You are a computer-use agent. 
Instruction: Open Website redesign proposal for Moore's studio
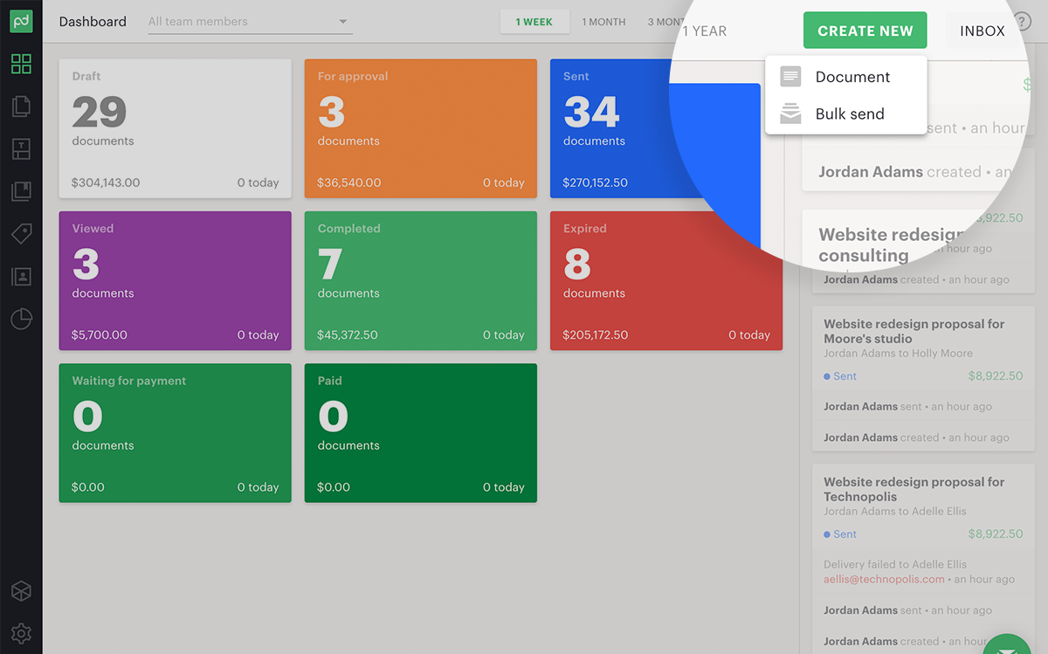click(x=914, y=331)
